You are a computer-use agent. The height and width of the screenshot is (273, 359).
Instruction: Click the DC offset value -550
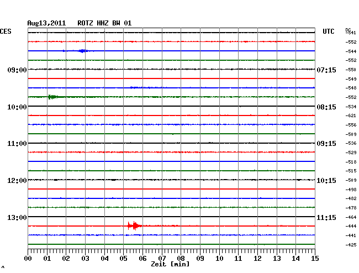pos(351,70)
